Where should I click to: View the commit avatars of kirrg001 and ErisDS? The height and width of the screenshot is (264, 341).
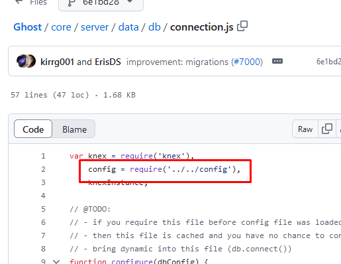point(26,61)
